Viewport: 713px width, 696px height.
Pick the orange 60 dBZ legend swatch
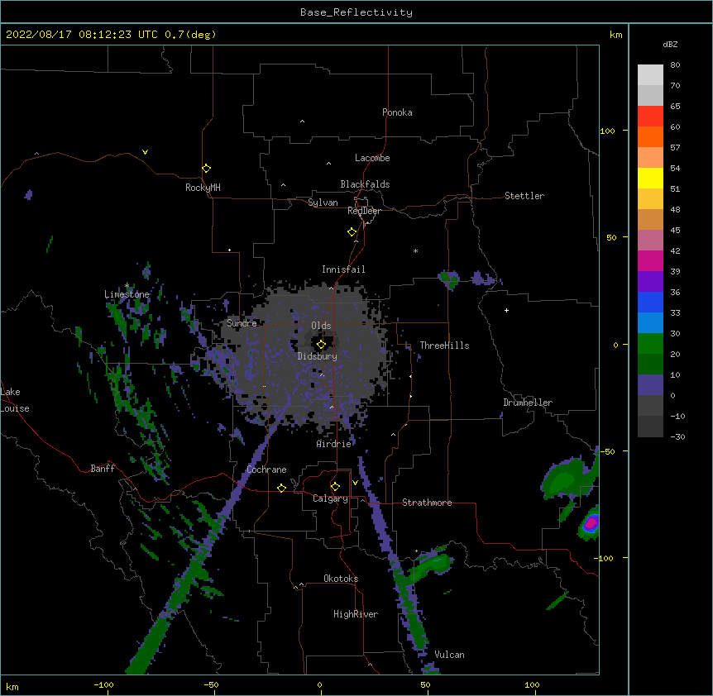click(650, 136)
